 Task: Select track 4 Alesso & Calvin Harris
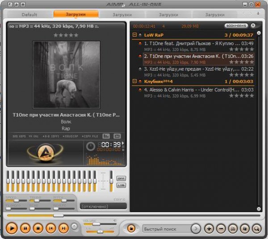[198, 92]
